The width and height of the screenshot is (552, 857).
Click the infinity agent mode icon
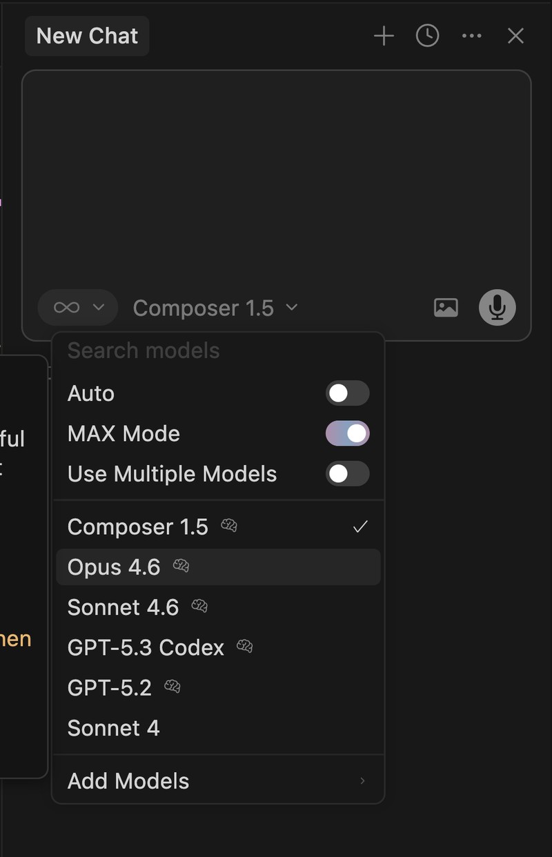tap(67, 308)
